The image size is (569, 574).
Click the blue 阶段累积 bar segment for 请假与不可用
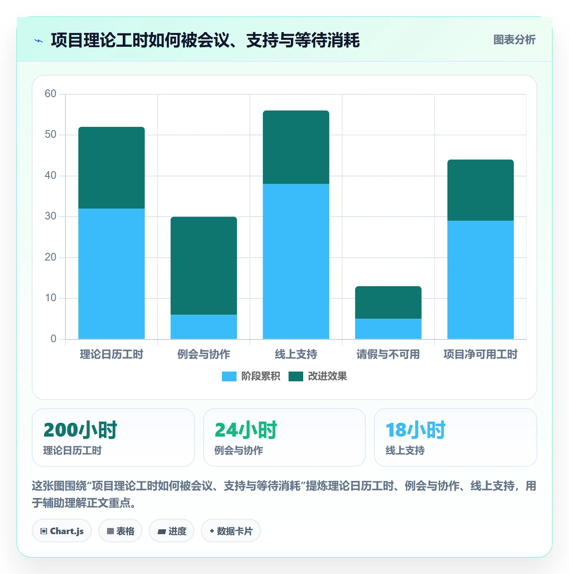[x=388, y=329]
